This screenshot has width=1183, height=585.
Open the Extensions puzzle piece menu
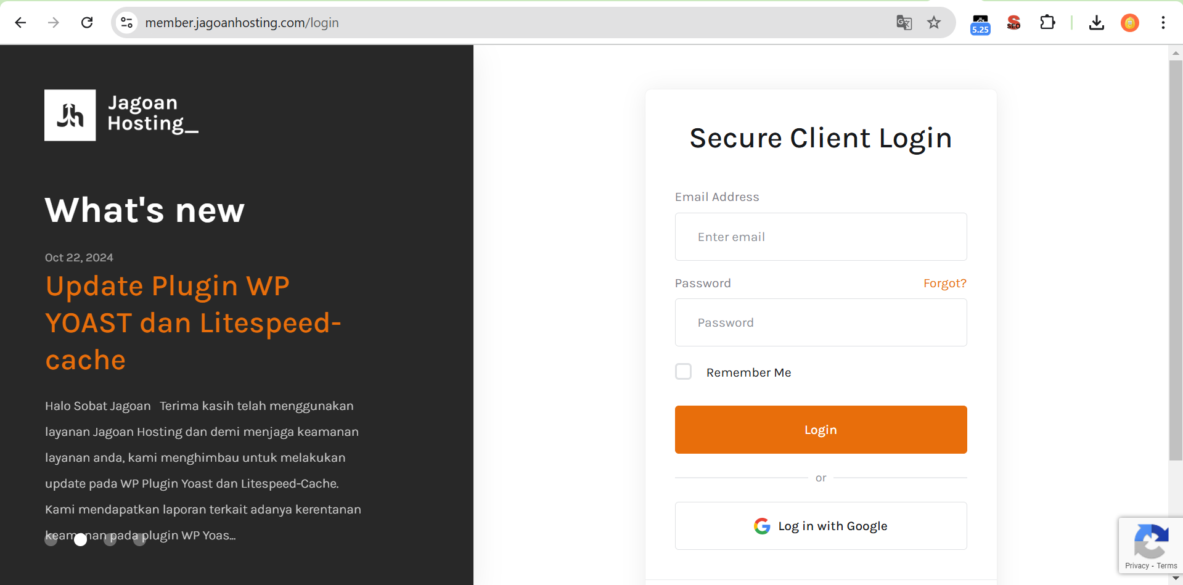click(x=1047, y=22)
